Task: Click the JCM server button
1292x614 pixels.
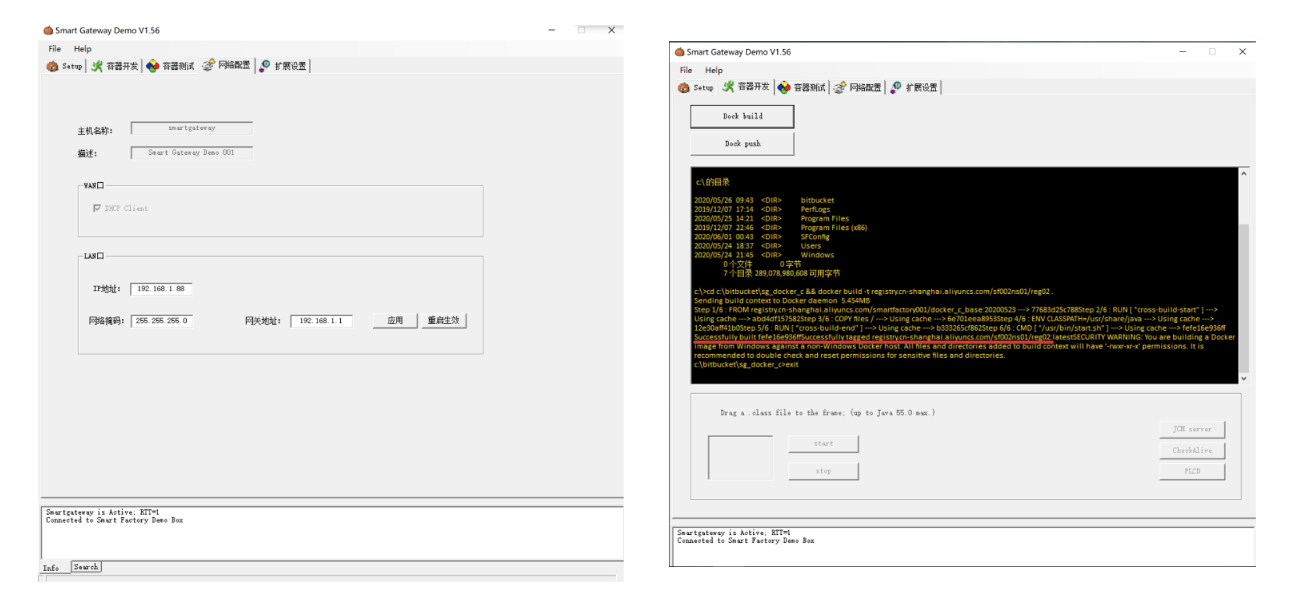Action: [x=1192, y=429]
